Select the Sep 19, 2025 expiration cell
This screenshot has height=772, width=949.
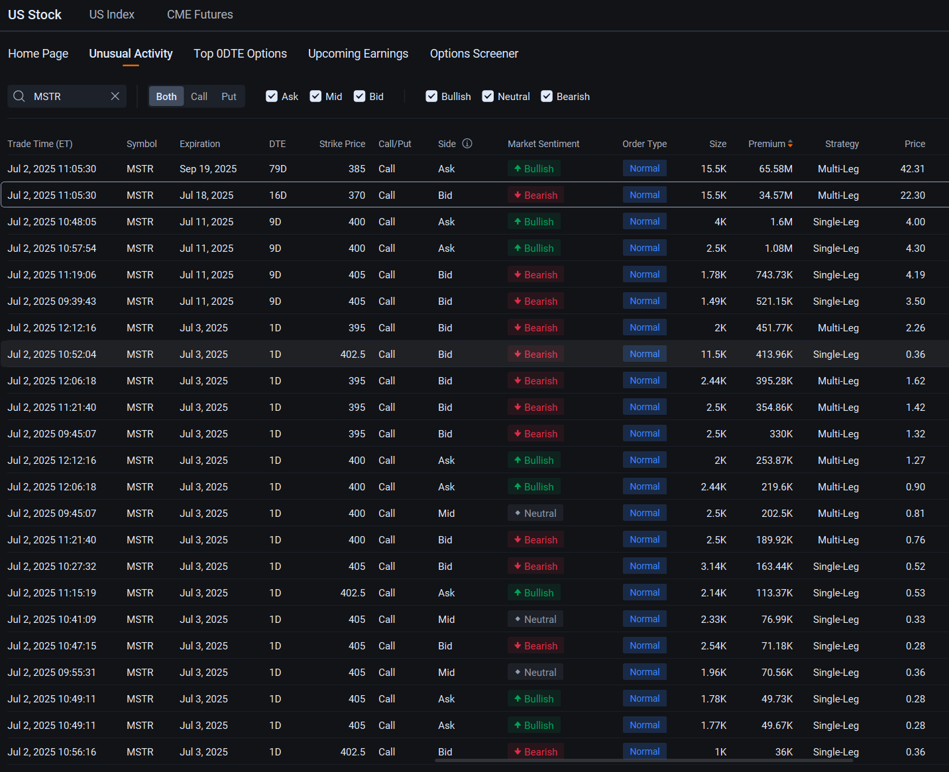pos(208,169)
